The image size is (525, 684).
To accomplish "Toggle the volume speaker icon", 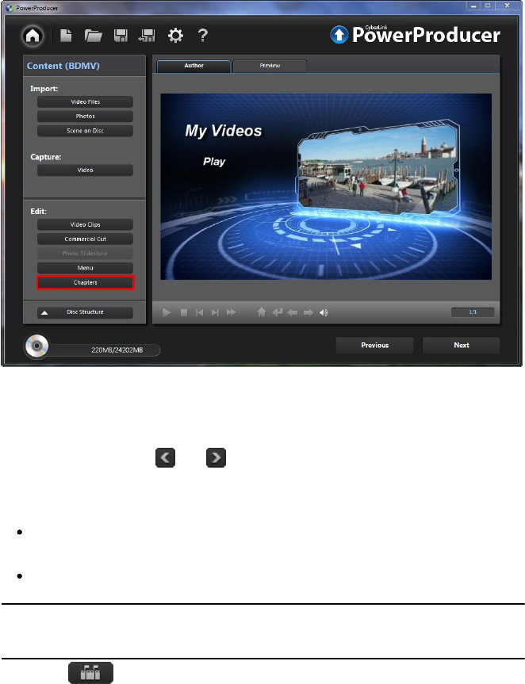I will click(324, 312).
